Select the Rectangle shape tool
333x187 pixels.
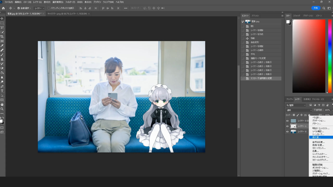[2, 100]
